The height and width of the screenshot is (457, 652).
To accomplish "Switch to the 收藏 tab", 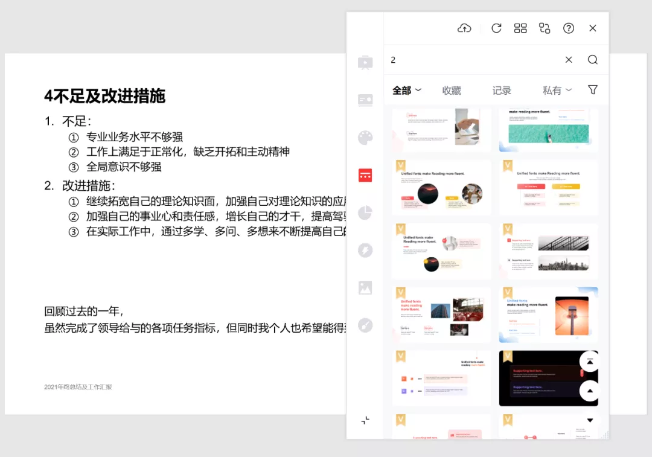I will pos(452,89).
